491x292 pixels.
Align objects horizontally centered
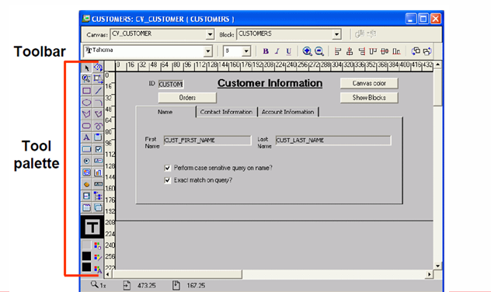350,51
